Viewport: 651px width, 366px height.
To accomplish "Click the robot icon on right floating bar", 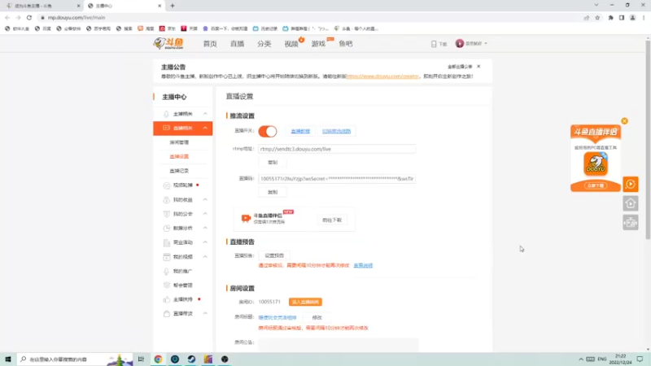I will click(630, 223).
